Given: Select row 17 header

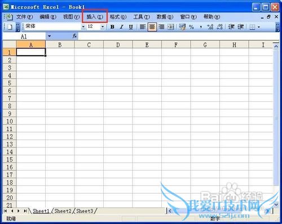Looking at the screenshot, I should click(10, 174).
